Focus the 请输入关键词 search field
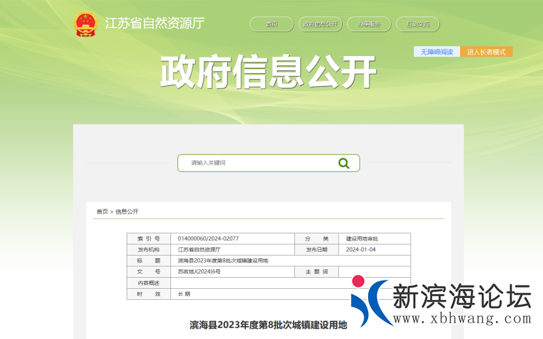The width and height of the screenshot is (543, 339). click(258, 163)
